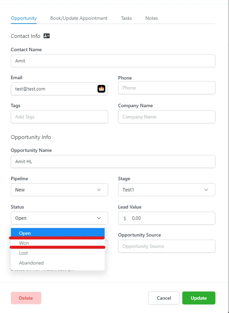Viewport: 229px width, 313px height.
Task: Delete this opportunity
Action: pos(26,298)
